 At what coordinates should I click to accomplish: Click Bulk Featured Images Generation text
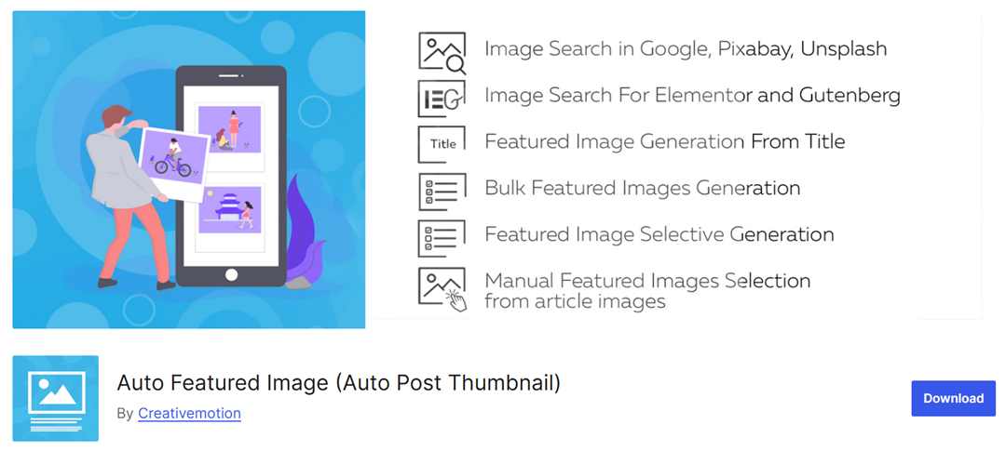click(642, 188)
